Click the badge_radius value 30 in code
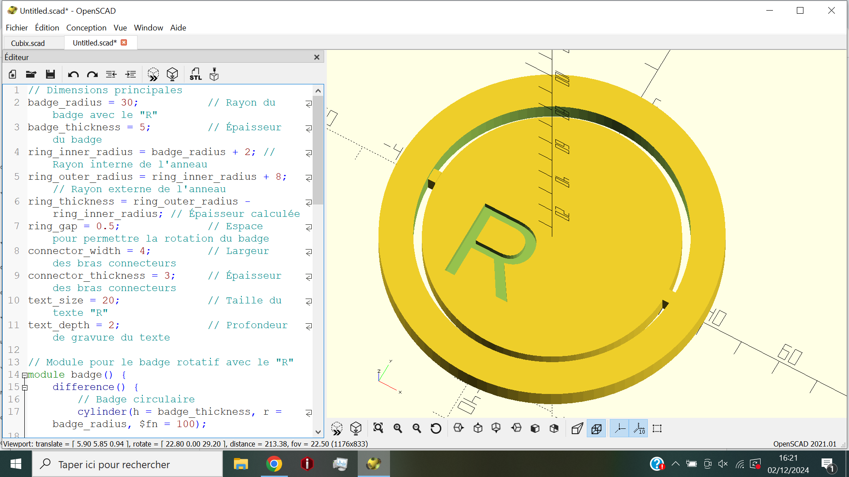This screenshot has height=477, width=849. point(127,102)
